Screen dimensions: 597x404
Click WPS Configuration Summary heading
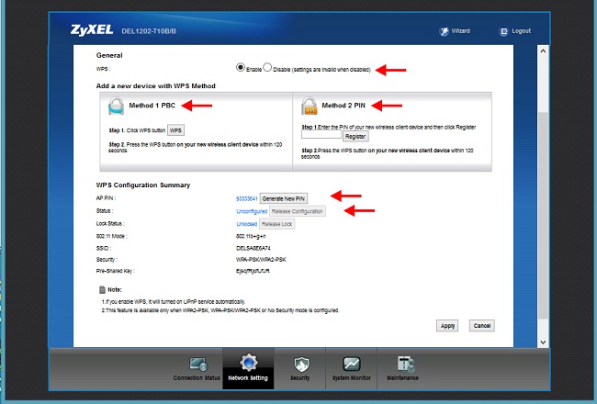143,185
